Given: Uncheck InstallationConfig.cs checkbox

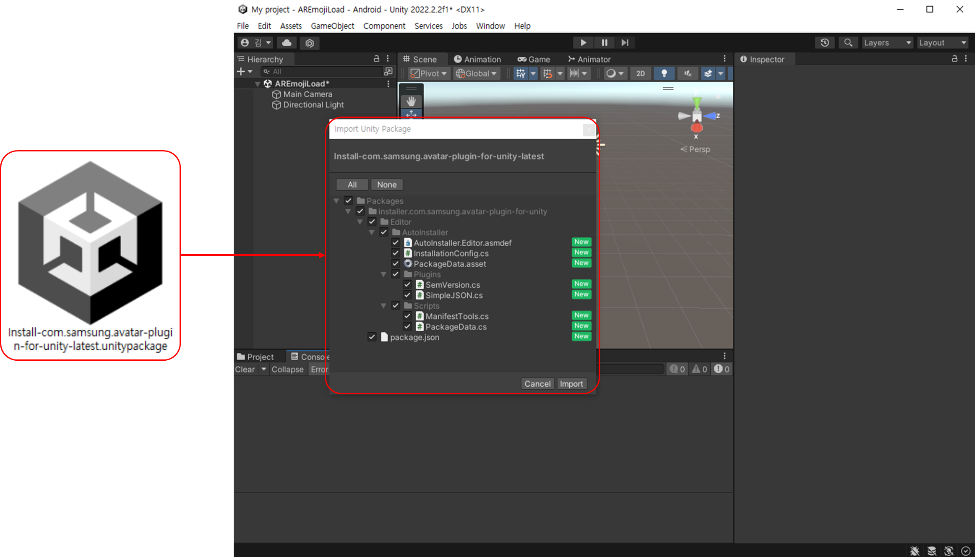Looking at the screenshot, I should point(395,253).
